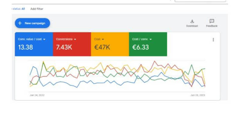Click the plus icon on New campaign

pos(20,23)
